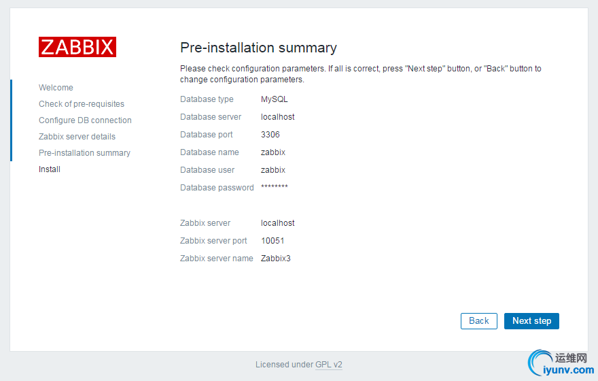This screenshot has height=381, width=598.
Task: Click the iyunv.com watermark logo
Action: pos(561,365)
